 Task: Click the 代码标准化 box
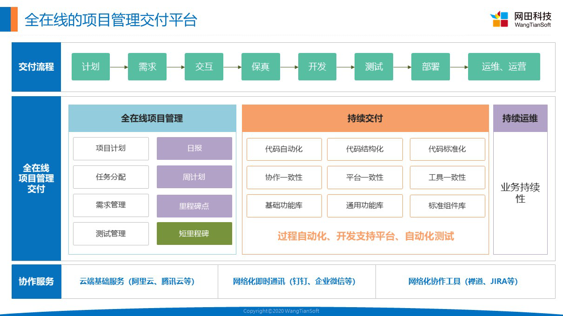[447, 149]
